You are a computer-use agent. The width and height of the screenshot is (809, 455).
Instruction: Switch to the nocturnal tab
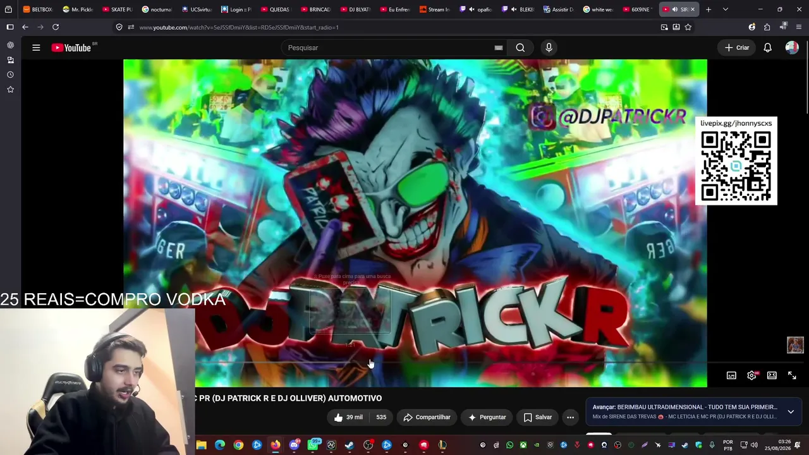157,9
